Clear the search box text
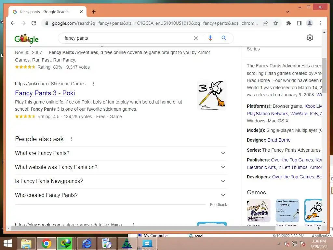 click(x=195, y=38)
